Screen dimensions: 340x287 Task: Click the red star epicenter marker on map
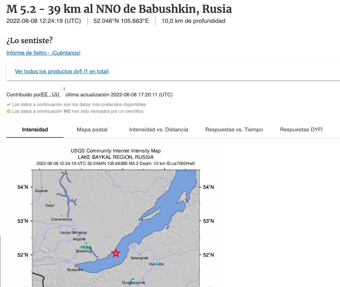click(115, 252)
